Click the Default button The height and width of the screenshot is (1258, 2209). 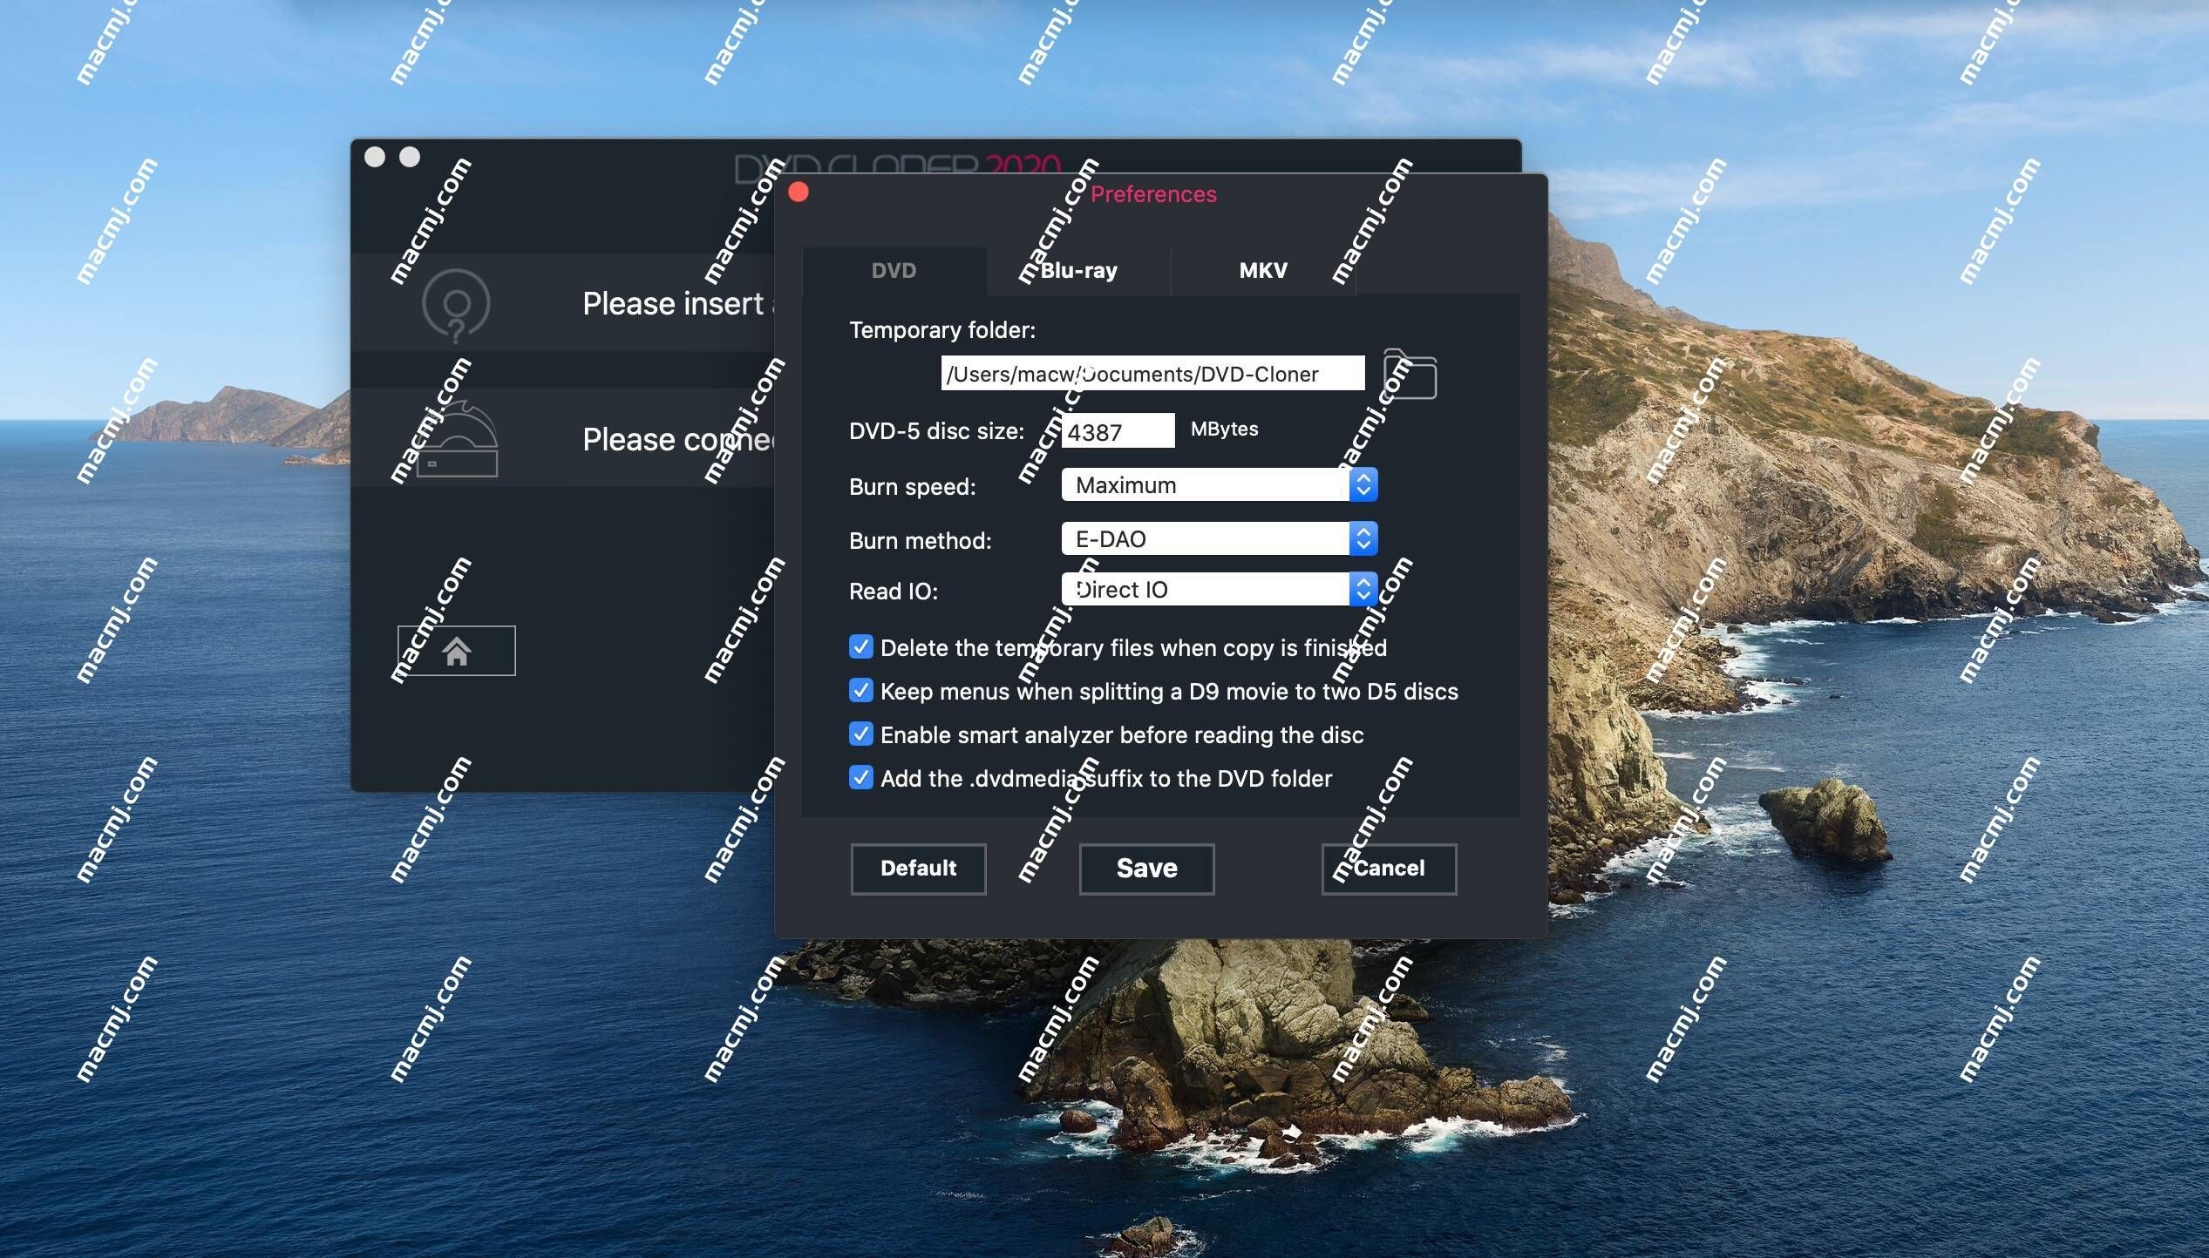[918, 869]
